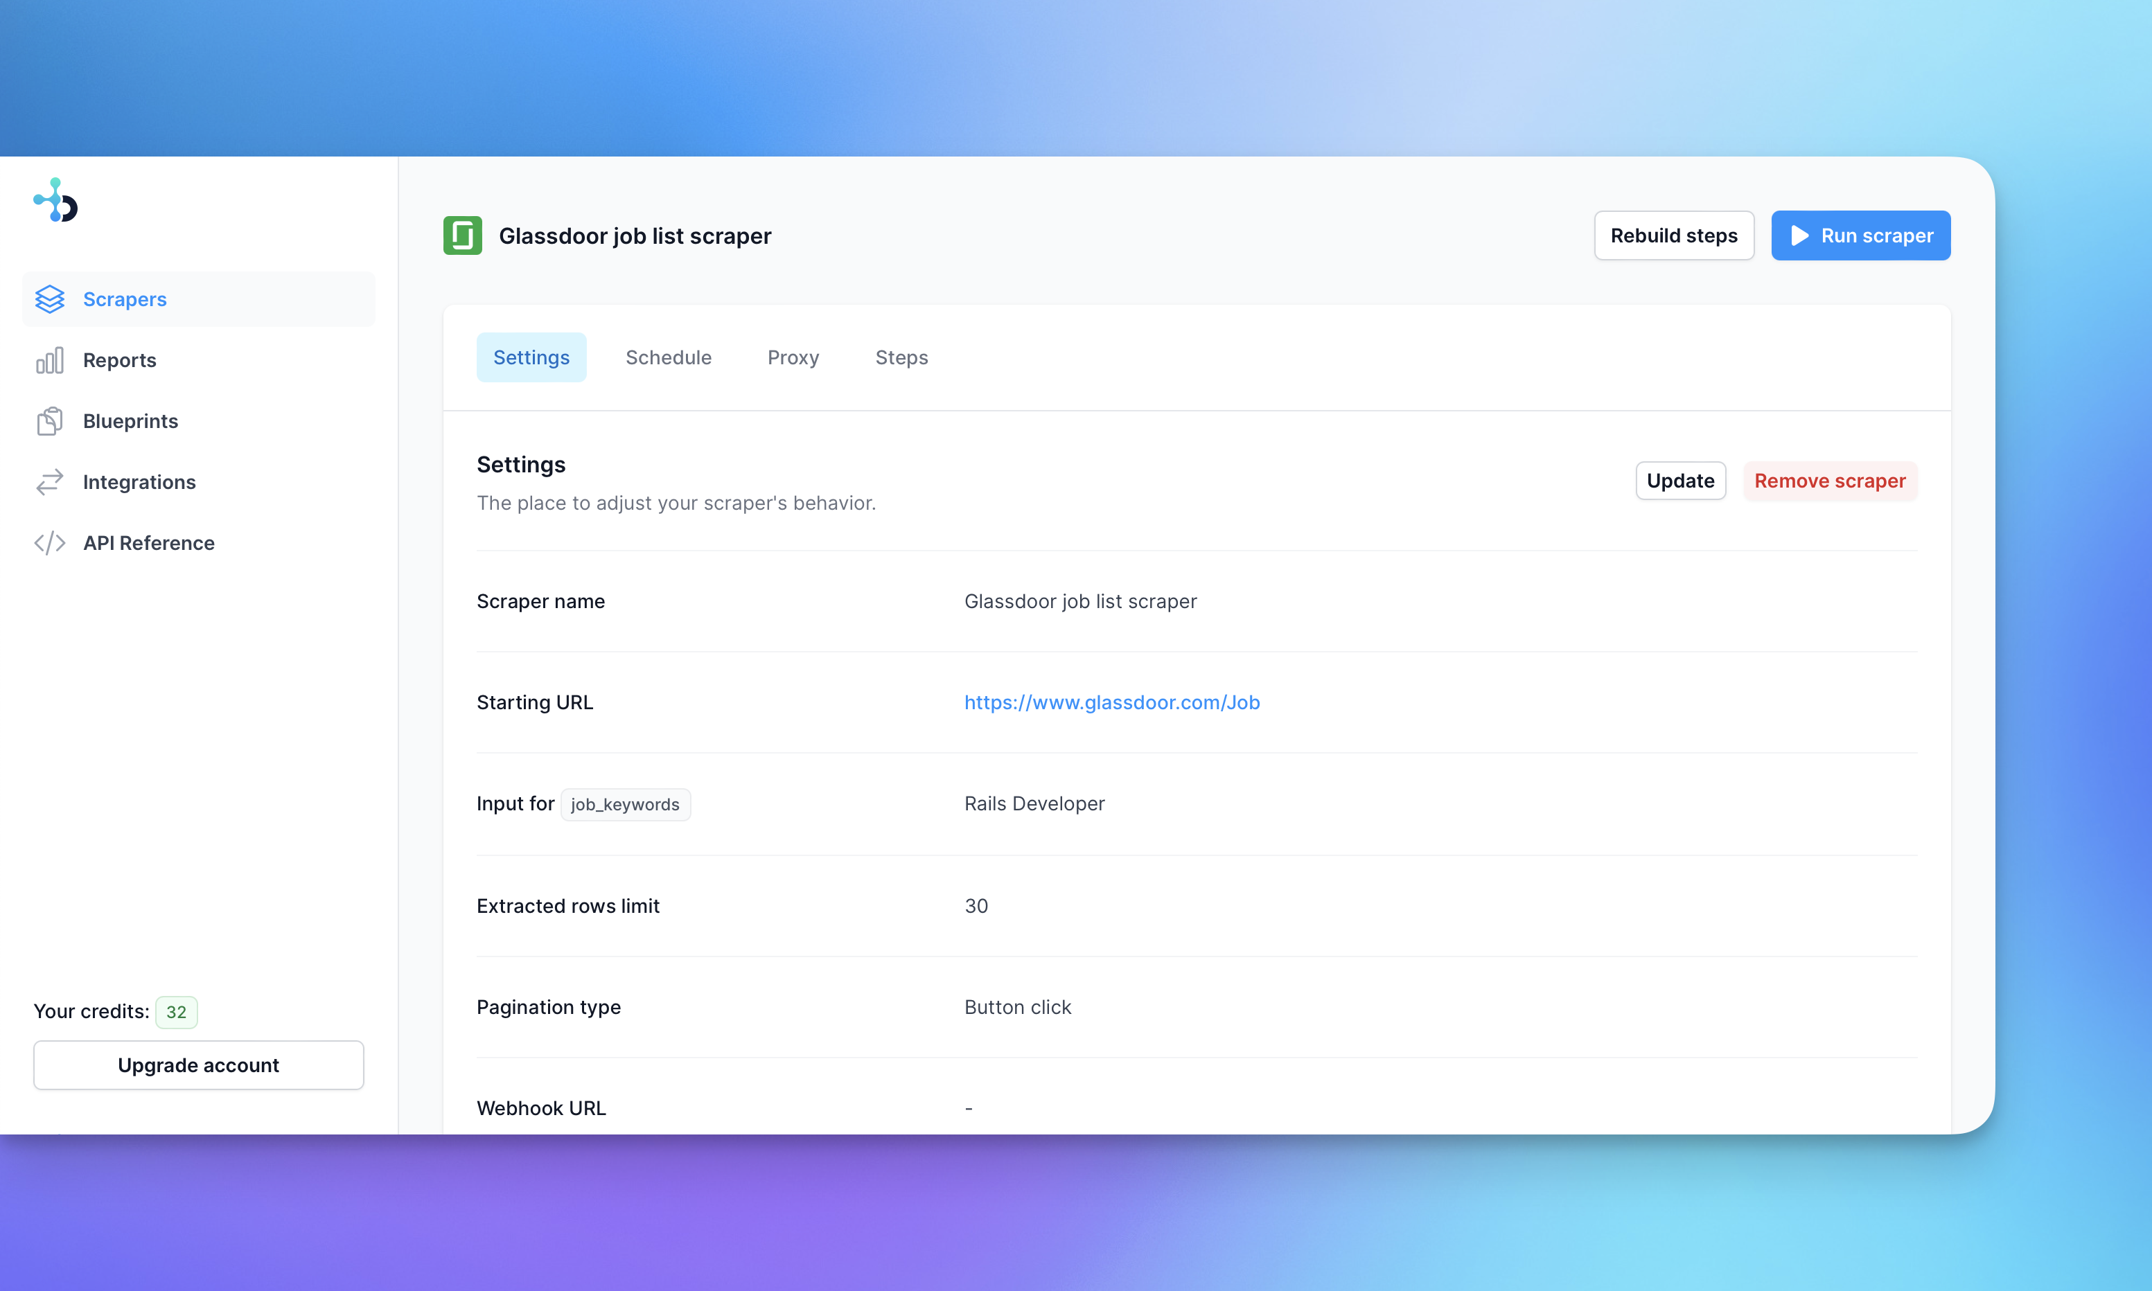Click the Integrations arrows icon
This screenshot has height=1291, width=2152.
click(50, 482)
